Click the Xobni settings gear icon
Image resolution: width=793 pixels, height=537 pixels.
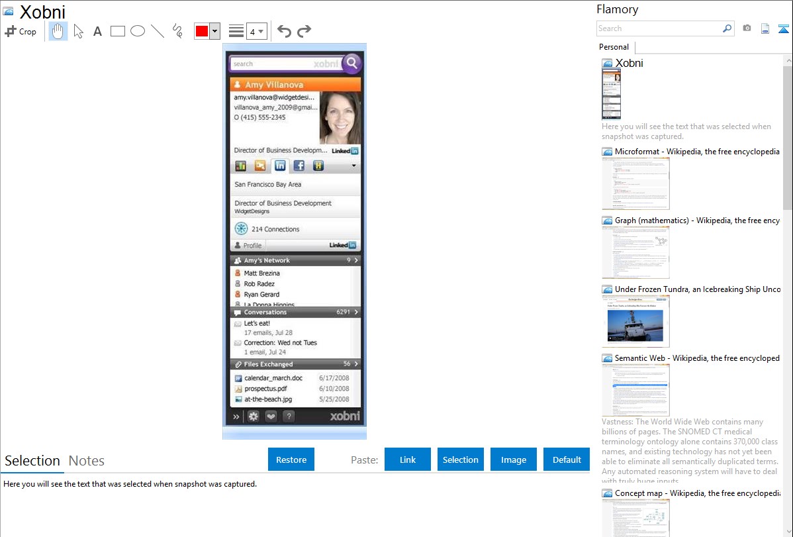pos(254,416)
